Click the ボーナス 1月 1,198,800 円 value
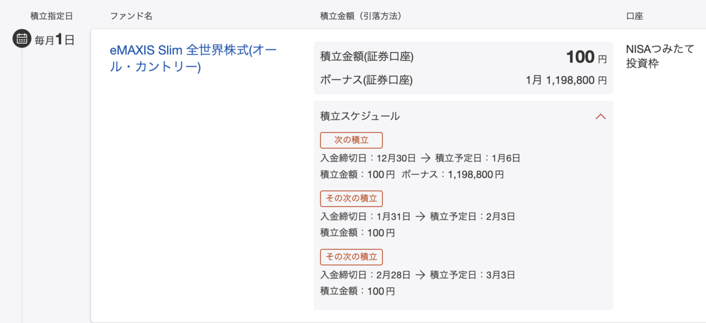 pos(566,80)
